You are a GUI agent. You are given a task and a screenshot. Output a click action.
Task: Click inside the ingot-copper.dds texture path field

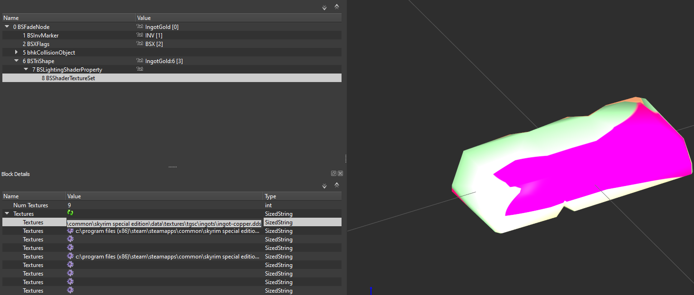164,222
